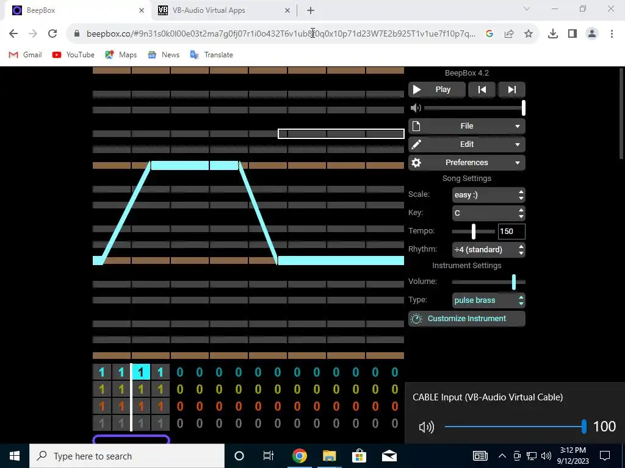This screenshot has height=468, width=625.
Task: Open the Key selector showing C
Action: [488, 213]
